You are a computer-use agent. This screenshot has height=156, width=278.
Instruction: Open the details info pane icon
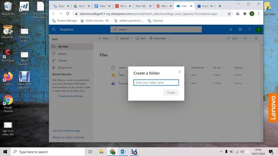(x=256, y=38)
